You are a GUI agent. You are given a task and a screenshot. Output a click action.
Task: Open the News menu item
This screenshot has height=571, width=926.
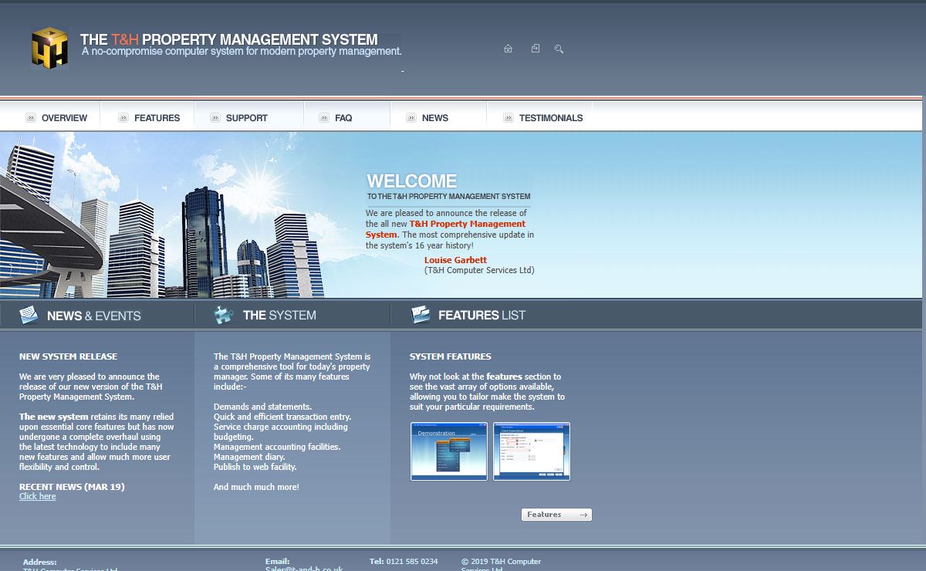435,118
